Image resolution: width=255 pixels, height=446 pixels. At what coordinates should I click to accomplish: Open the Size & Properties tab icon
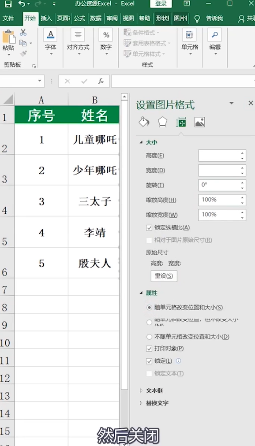(x=181, y=122)
